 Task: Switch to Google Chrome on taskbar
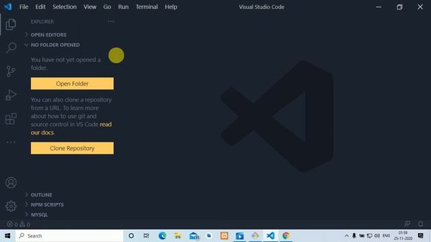point(286,236)
